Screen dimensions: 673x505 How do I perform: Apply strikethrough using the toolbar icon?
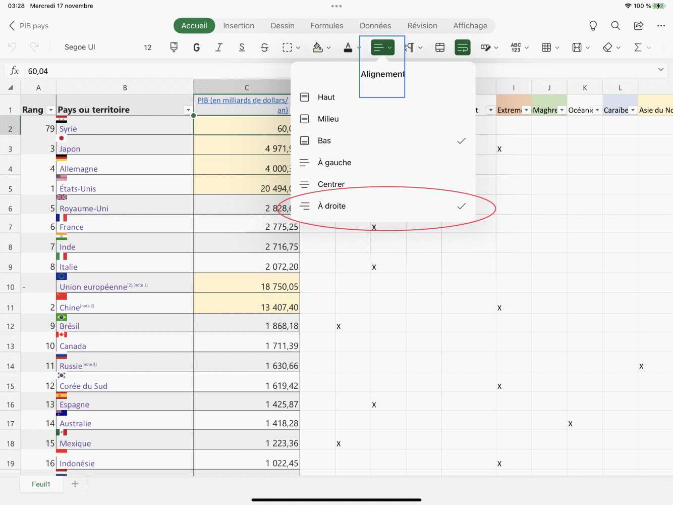pos(264,47)
